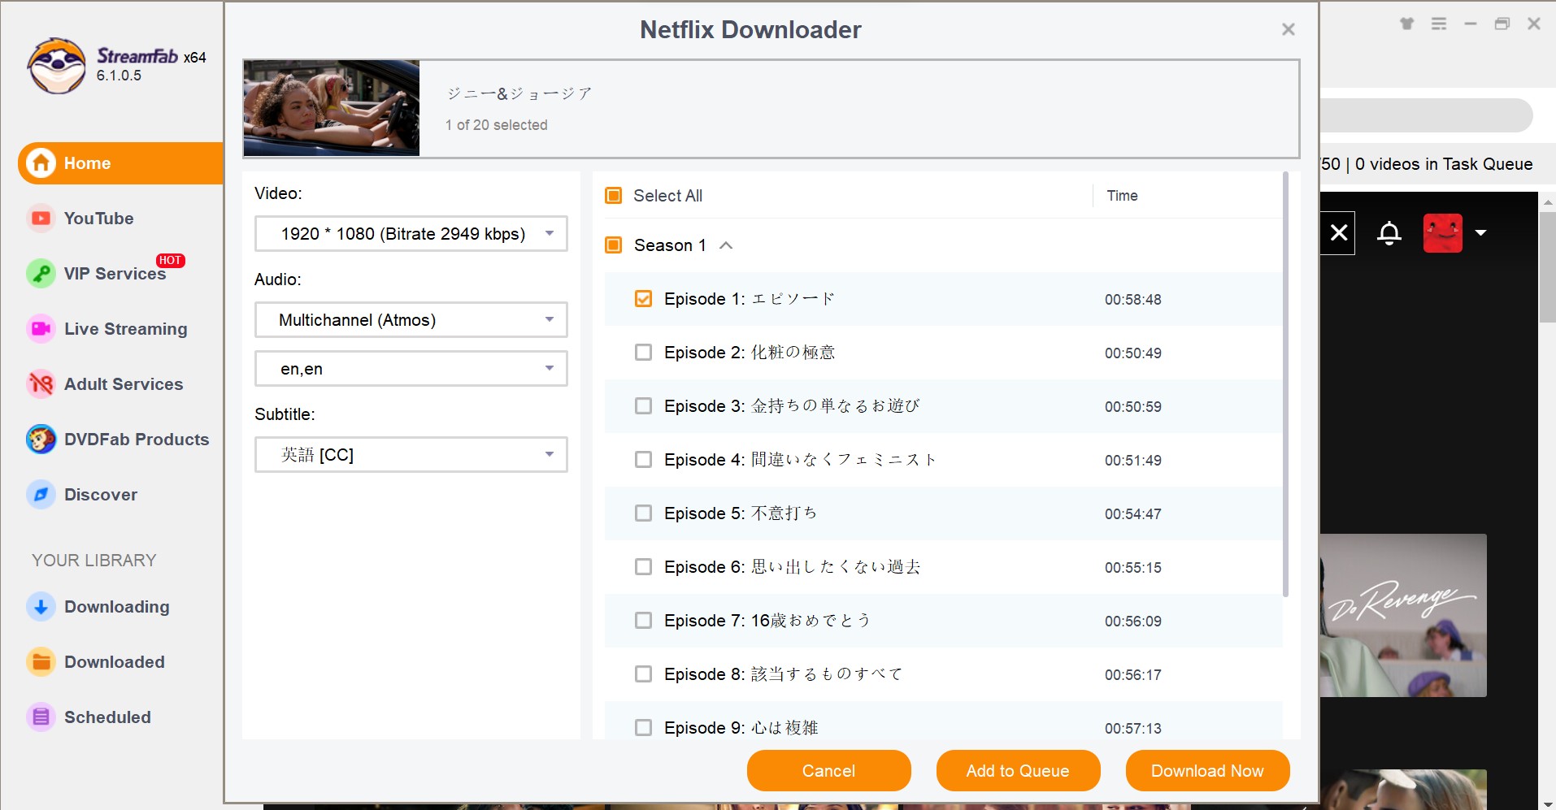The height and width of the screenshot is (810, 1556).
Task: Close Netflix search with the X icon
Action: click(x=1339, y=233)
